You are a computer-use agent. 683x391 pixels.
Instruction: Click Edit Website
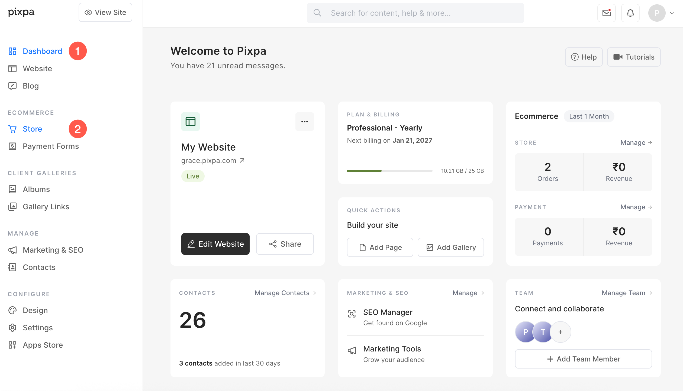tap(215, 244)
